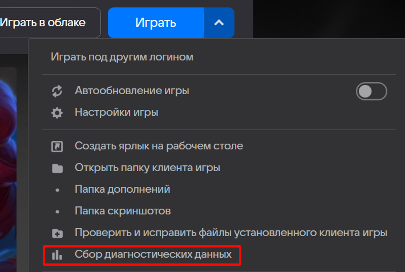Click the folder icon for game client folder

tap(57, 168)
